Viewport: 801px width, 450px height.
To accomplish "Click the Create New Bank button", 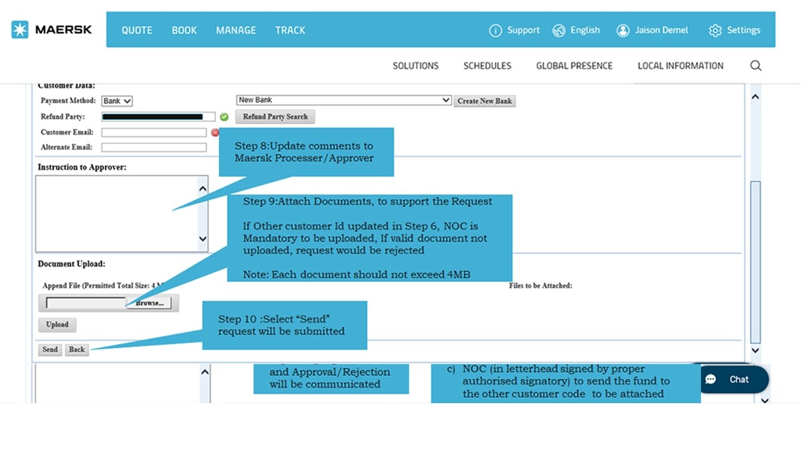I will [x=484, y=101].
